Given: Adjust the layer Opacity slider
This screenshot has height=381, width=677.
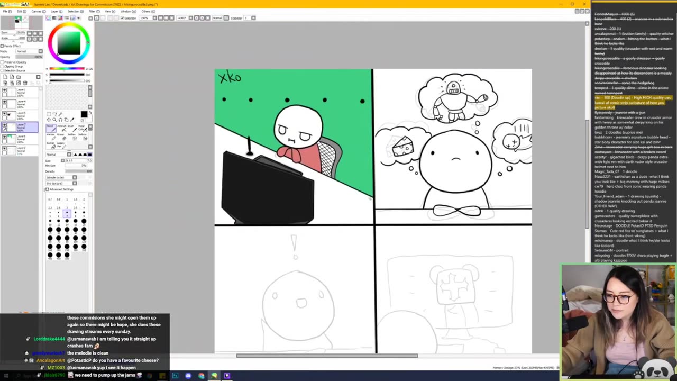Looking at the screenshot, I should point(29,57).
